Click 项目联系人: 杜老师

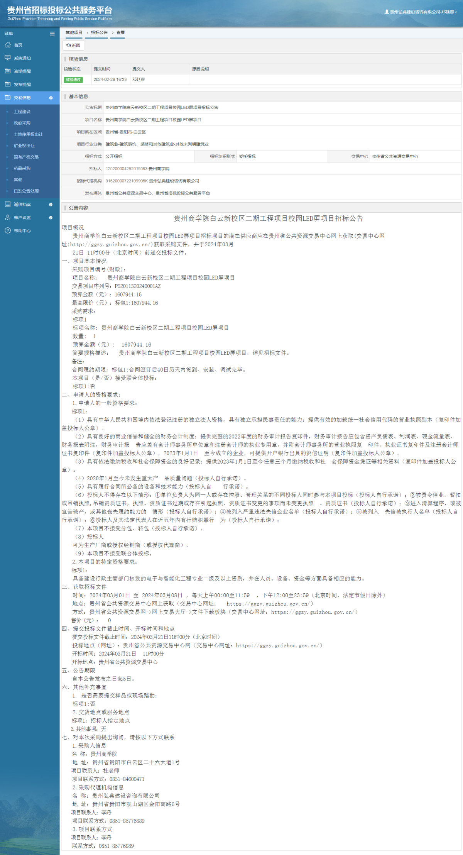pos(95,771)
